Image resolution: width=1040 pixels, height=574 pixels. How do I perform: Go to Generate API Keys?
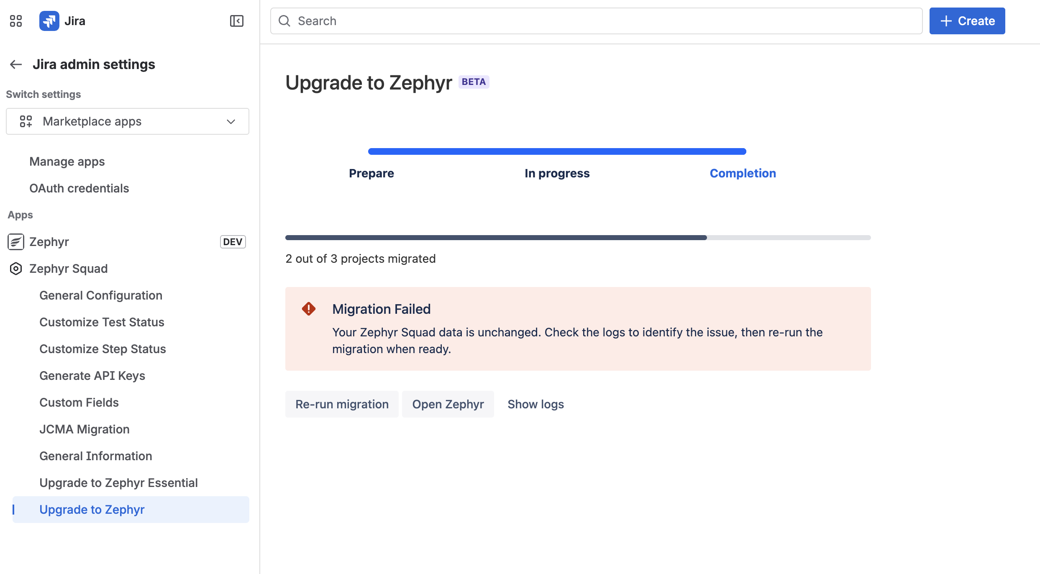(92, 376)
